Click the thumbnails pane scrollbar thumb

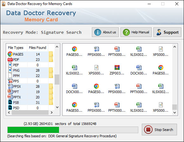click(x=174, y=107)
